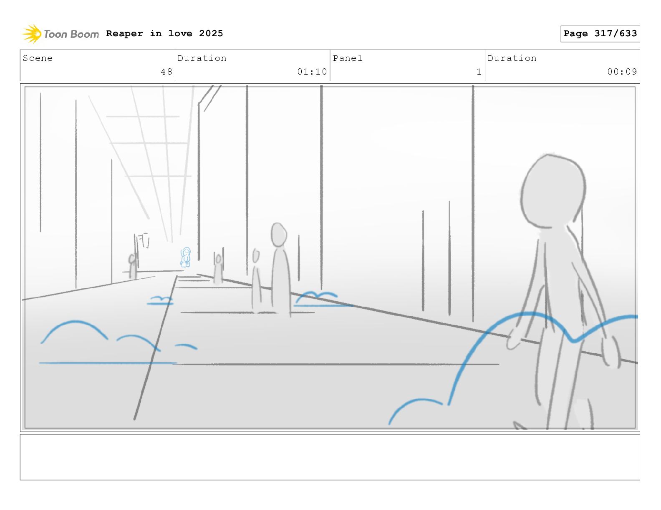Image resolution: width=661 pixels, height=510 pixels.
Task: Click the scene duration value '01:10'
Action: 312,72
